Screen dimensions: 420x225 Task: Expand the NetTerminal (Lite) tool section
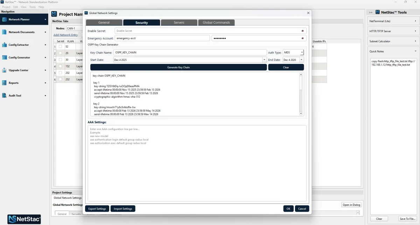pos(393,21)
